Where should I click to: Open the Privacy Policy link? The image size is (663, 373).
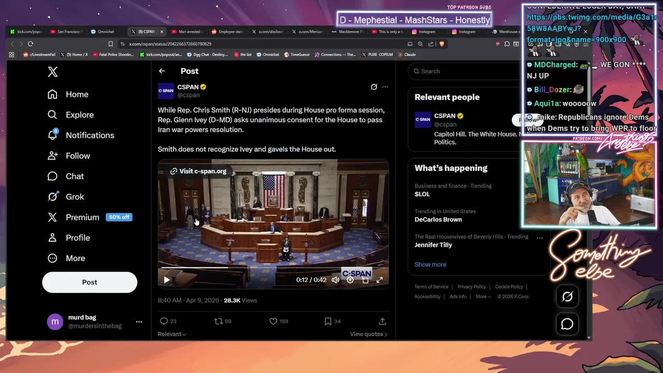click(471, 287)
